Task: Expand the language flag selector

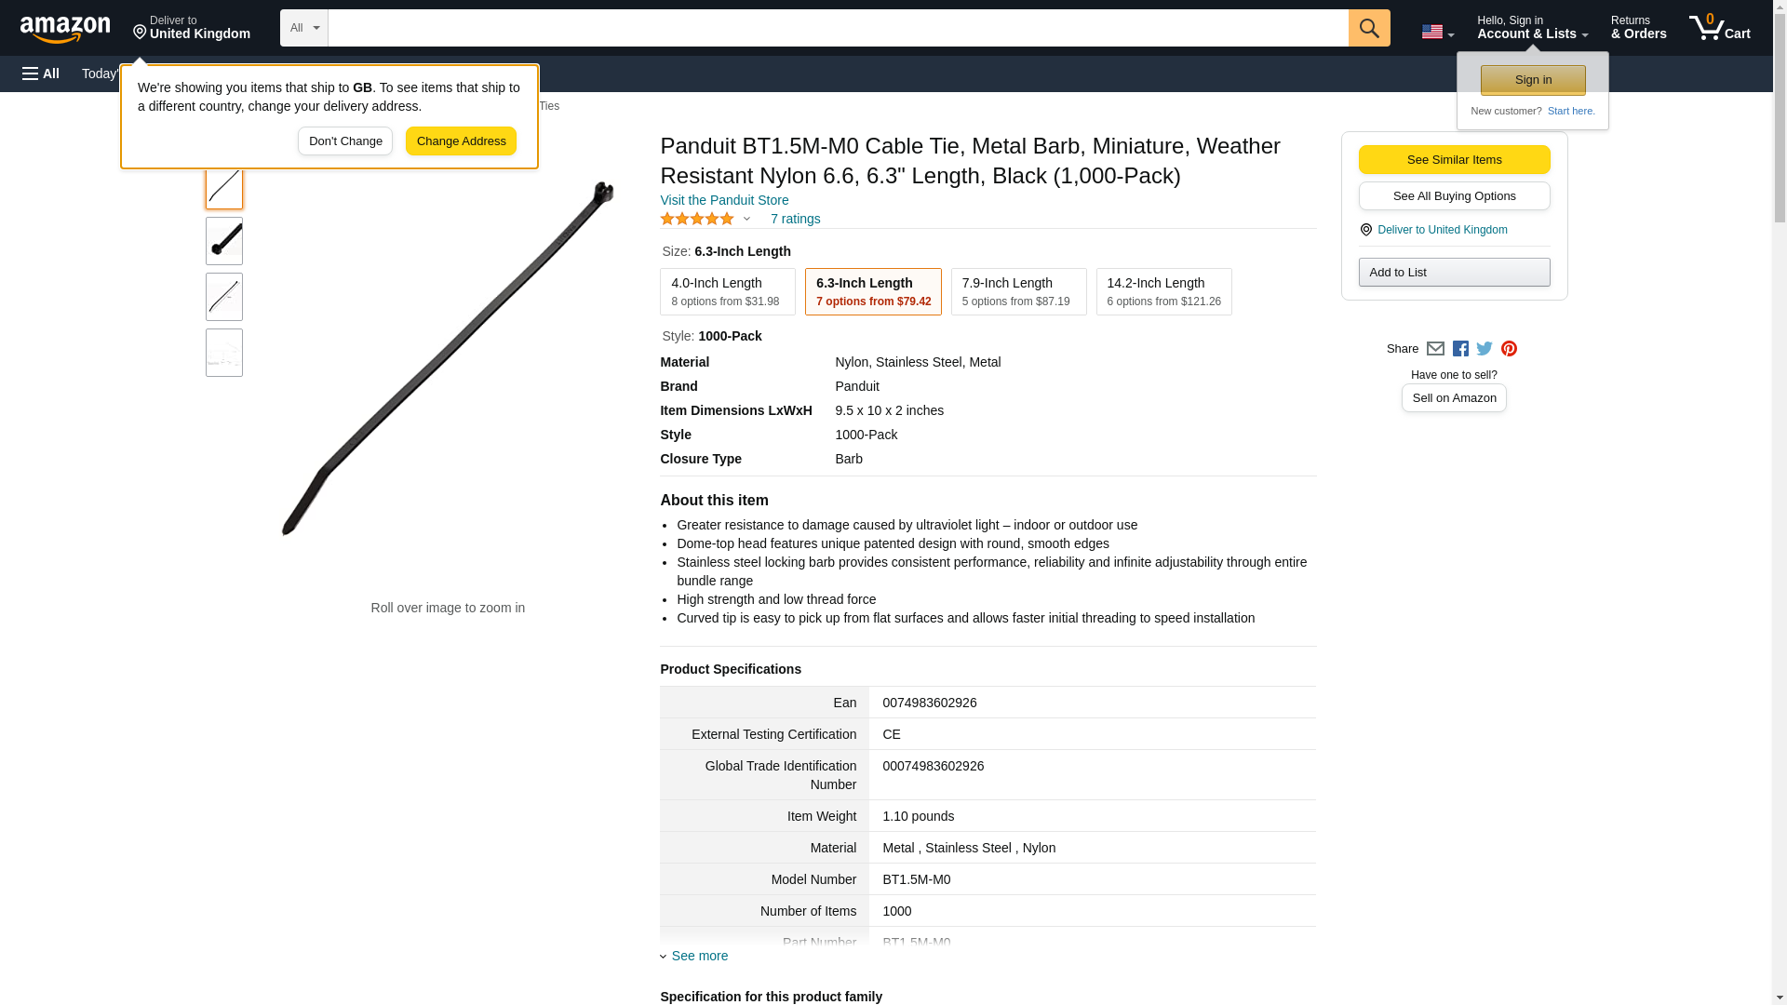Action: pyautogui.click(x=1437, y=32)
